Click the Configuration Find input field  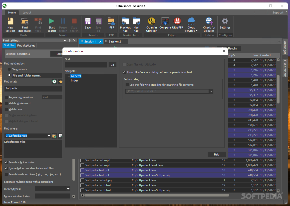pyautogui.click(x=86, y=64)
